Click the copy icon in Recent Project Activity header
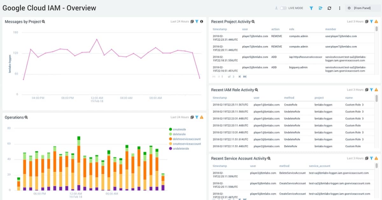 (367, 22)
